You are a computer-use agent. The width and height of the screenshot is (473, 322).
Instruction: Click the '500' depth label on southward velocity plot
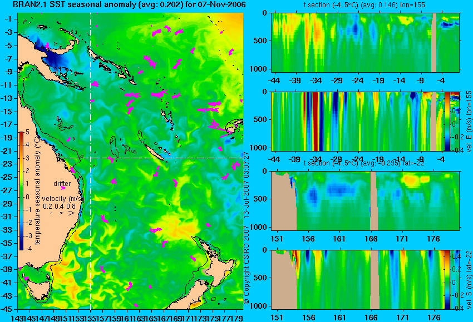(260, 278)
